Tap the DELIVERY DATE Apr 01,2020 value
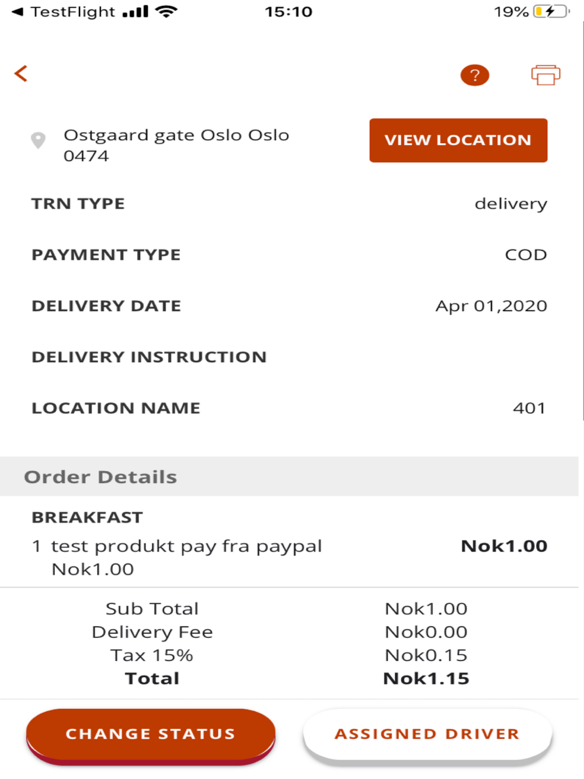Screen dimensions: 584x779 [491, 306]
